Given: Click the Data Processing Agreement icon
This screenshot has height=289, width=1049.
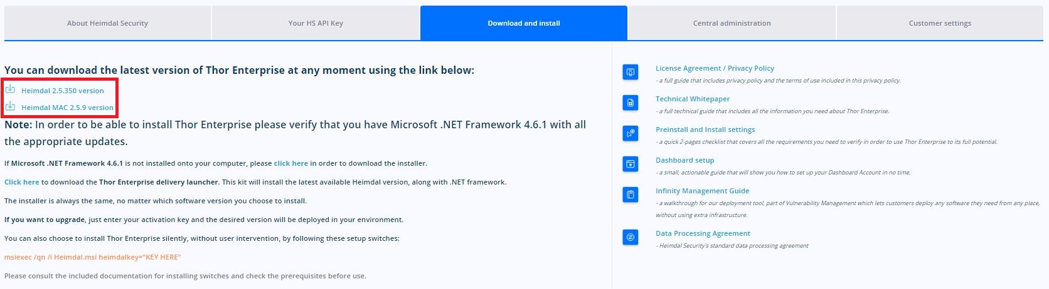Looking at the screenshot, I should pyautogui.click(x=631, y=237).
